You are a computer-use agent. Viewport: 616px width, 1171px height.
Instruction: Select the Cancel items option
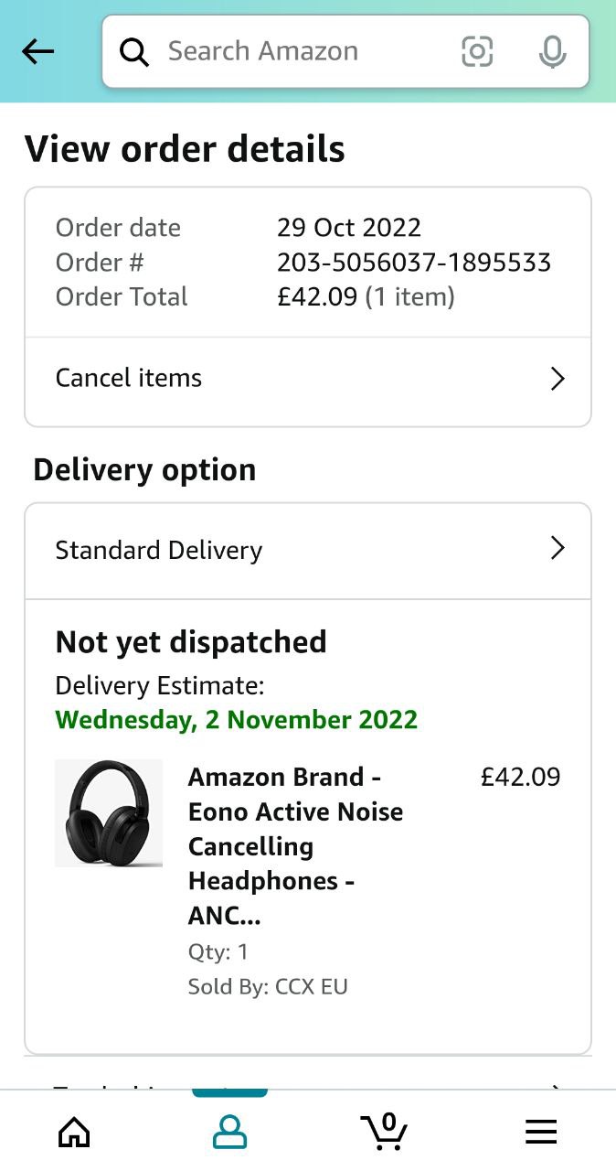click(x=129, y=379)
